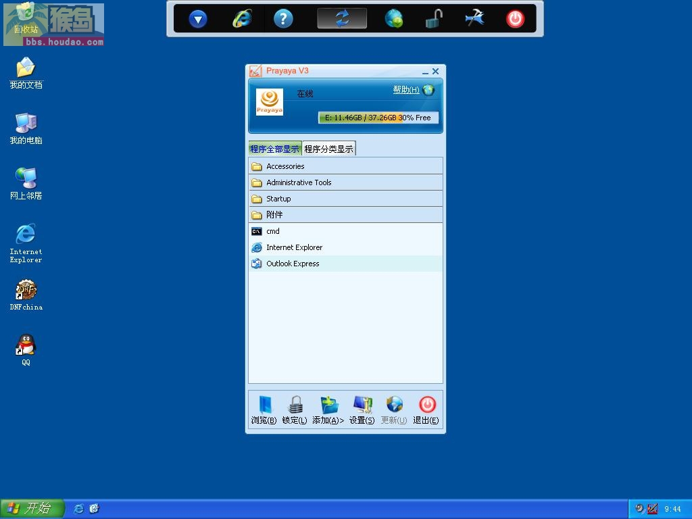Click the Prayaya V3 title bar icon

[255, 71]
